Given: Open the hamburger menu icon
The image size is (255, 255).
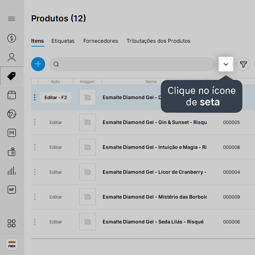Looking at the screenshot, I should (x=12, y=19).
